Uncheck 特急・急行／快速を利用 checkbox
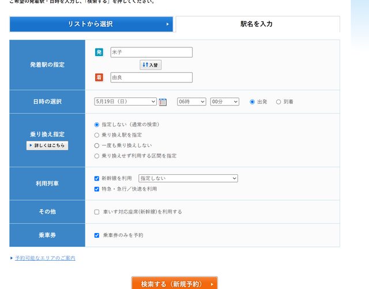This screenshot has width=369, height=289. tap(97, 189)
